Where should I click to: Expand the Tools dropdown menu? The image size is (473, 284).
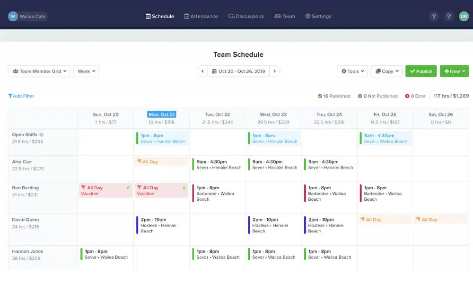[x=352, y=71]
